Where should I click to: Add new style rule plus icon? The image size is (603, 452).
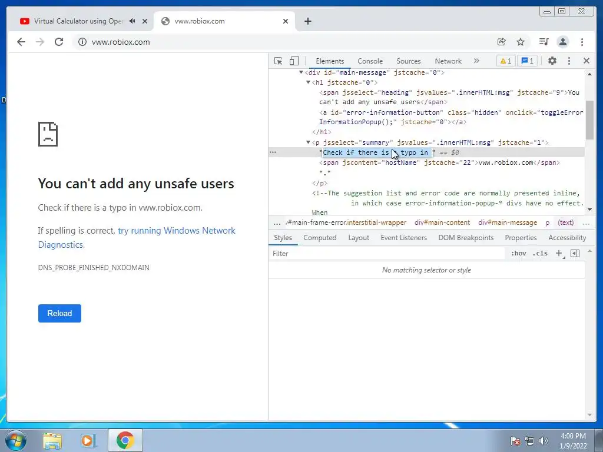coord(559,253)
